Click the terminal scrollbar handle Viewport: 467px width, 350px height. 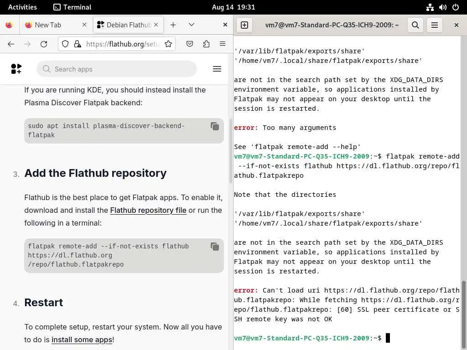click(x=464, y=315)
